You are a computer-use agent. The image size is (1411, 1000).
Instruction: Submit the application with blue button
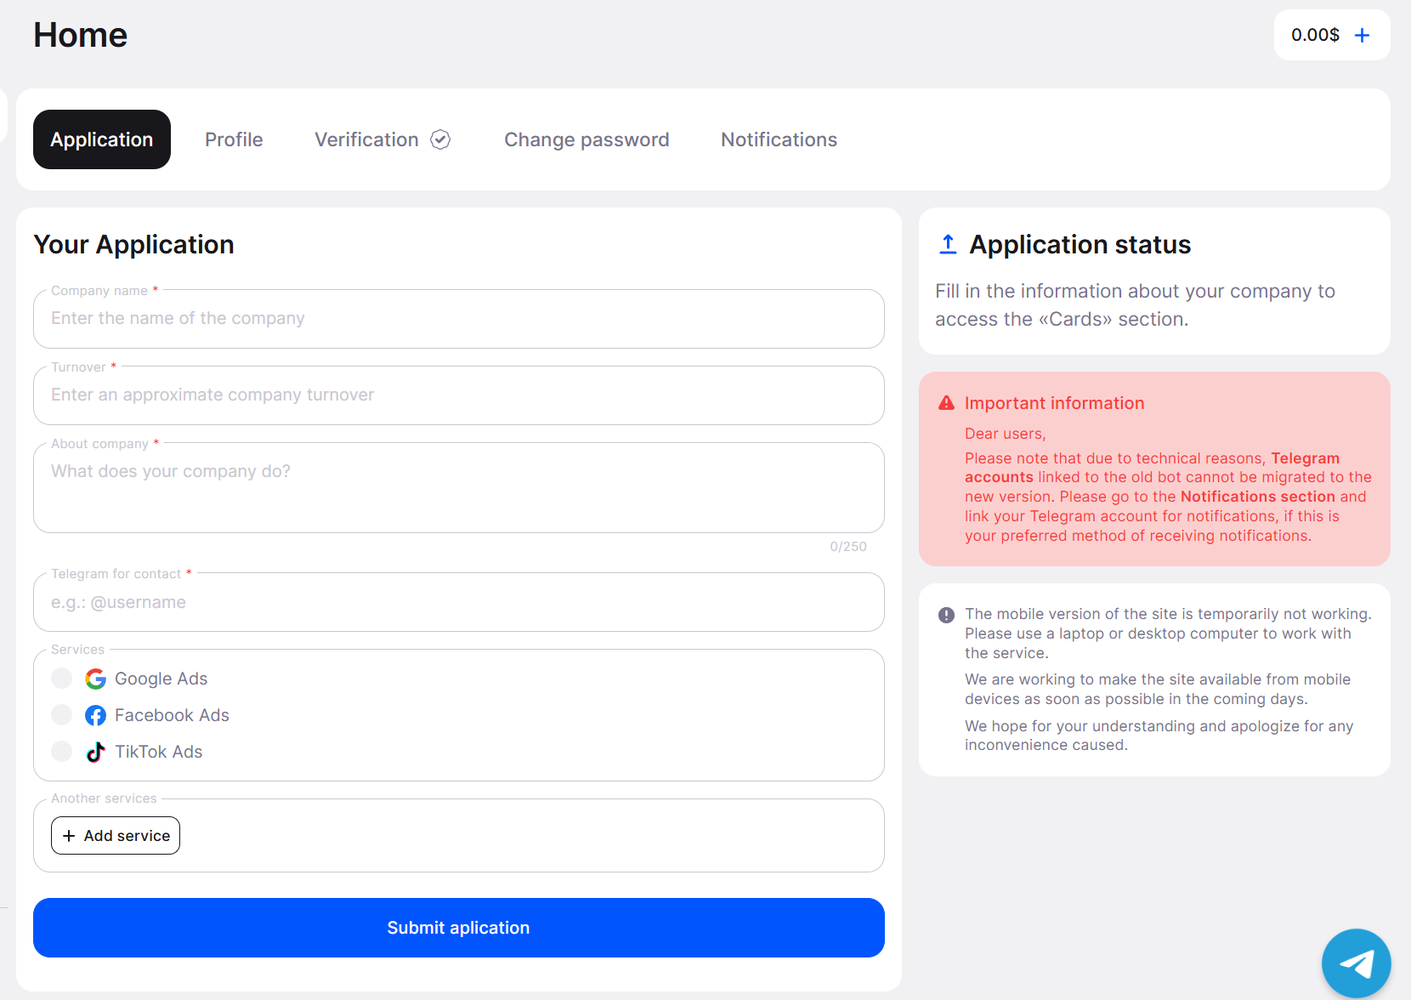tap(458, 928)
